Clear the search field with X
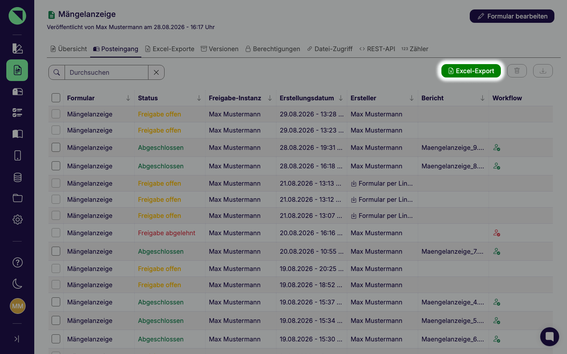The width and height of the screenshot is (567, 354). (x=156, y=72)
